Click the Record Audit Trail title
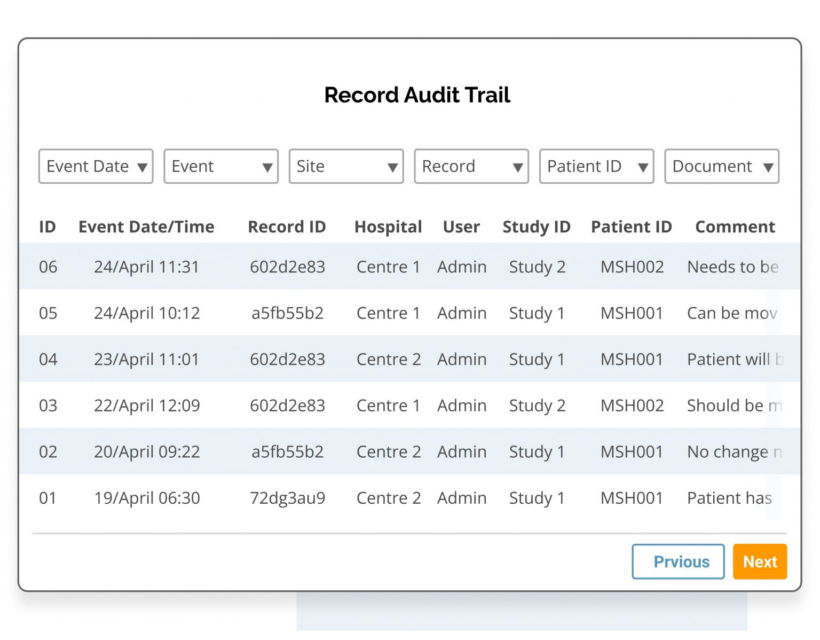 coord(417,95)
